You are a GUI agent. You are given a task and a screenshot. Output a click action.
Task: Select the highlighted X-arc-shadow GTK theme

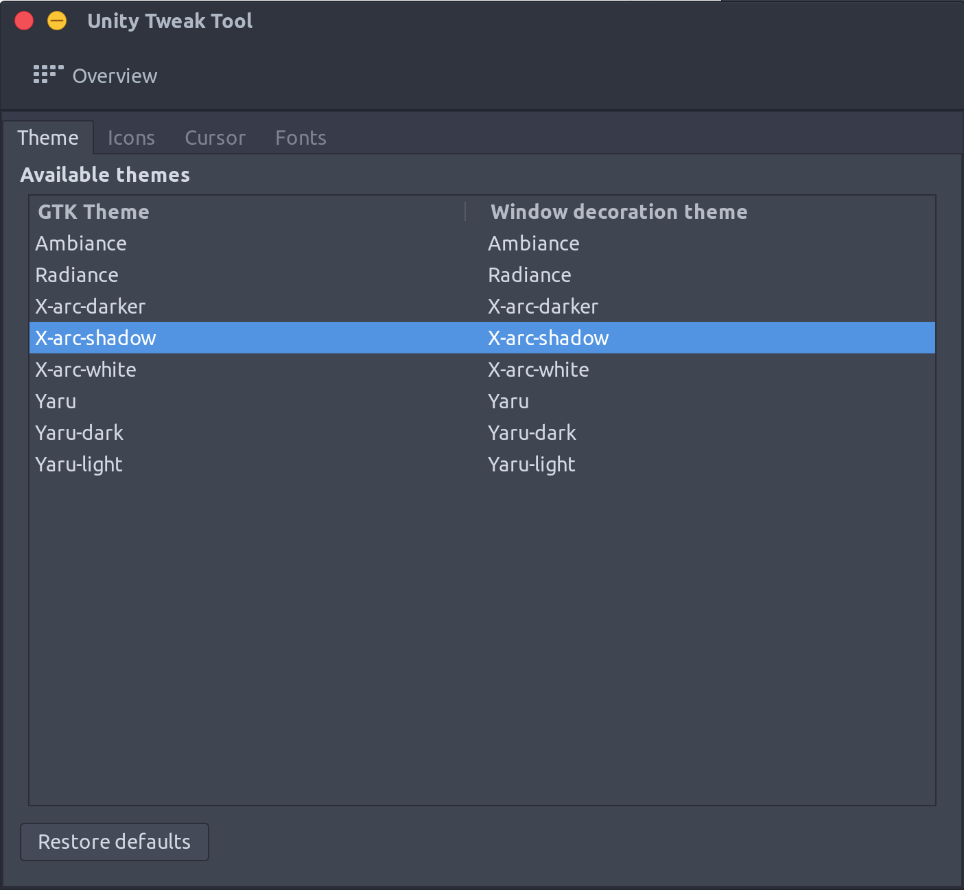coord(96,338)
